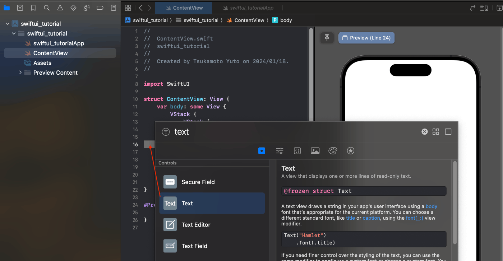This screenshot has width=503, height=261.
Task: Select the Modifiers library tab
Action: coord(280,151)
